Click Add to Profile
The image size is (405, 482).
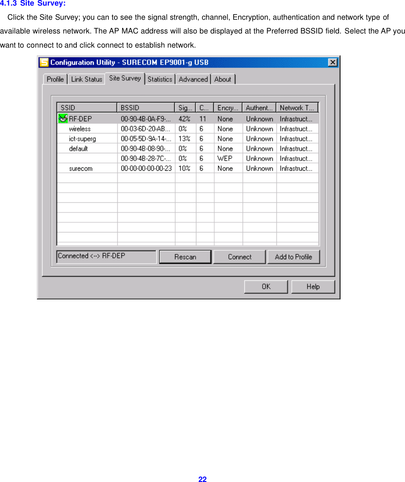pos(294,257)
